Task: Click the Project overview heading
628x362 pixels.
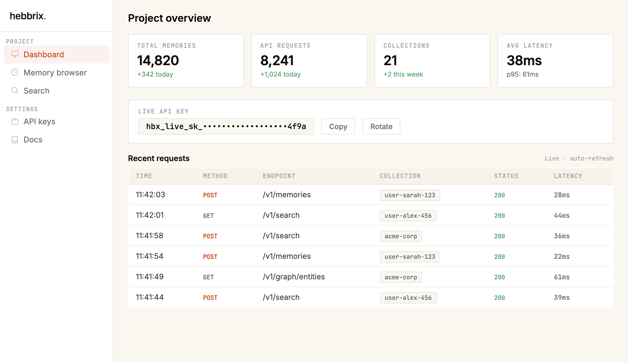Action: [x=169, y=18]
